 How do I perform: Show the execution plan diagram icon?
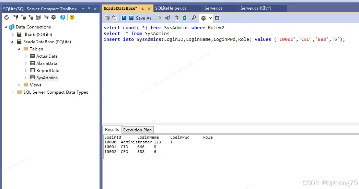(x=167, y=18)
